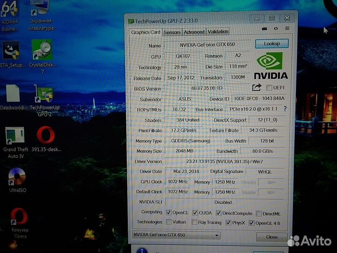
Task: Click the BIOS Version field 80.07.35.00.1D
Action: (206, 88)
